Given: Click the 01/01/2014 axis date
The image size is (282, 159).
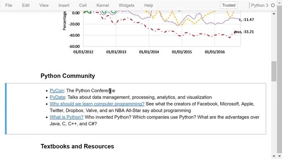Looking at the screenshot, I should click(149, 52).
